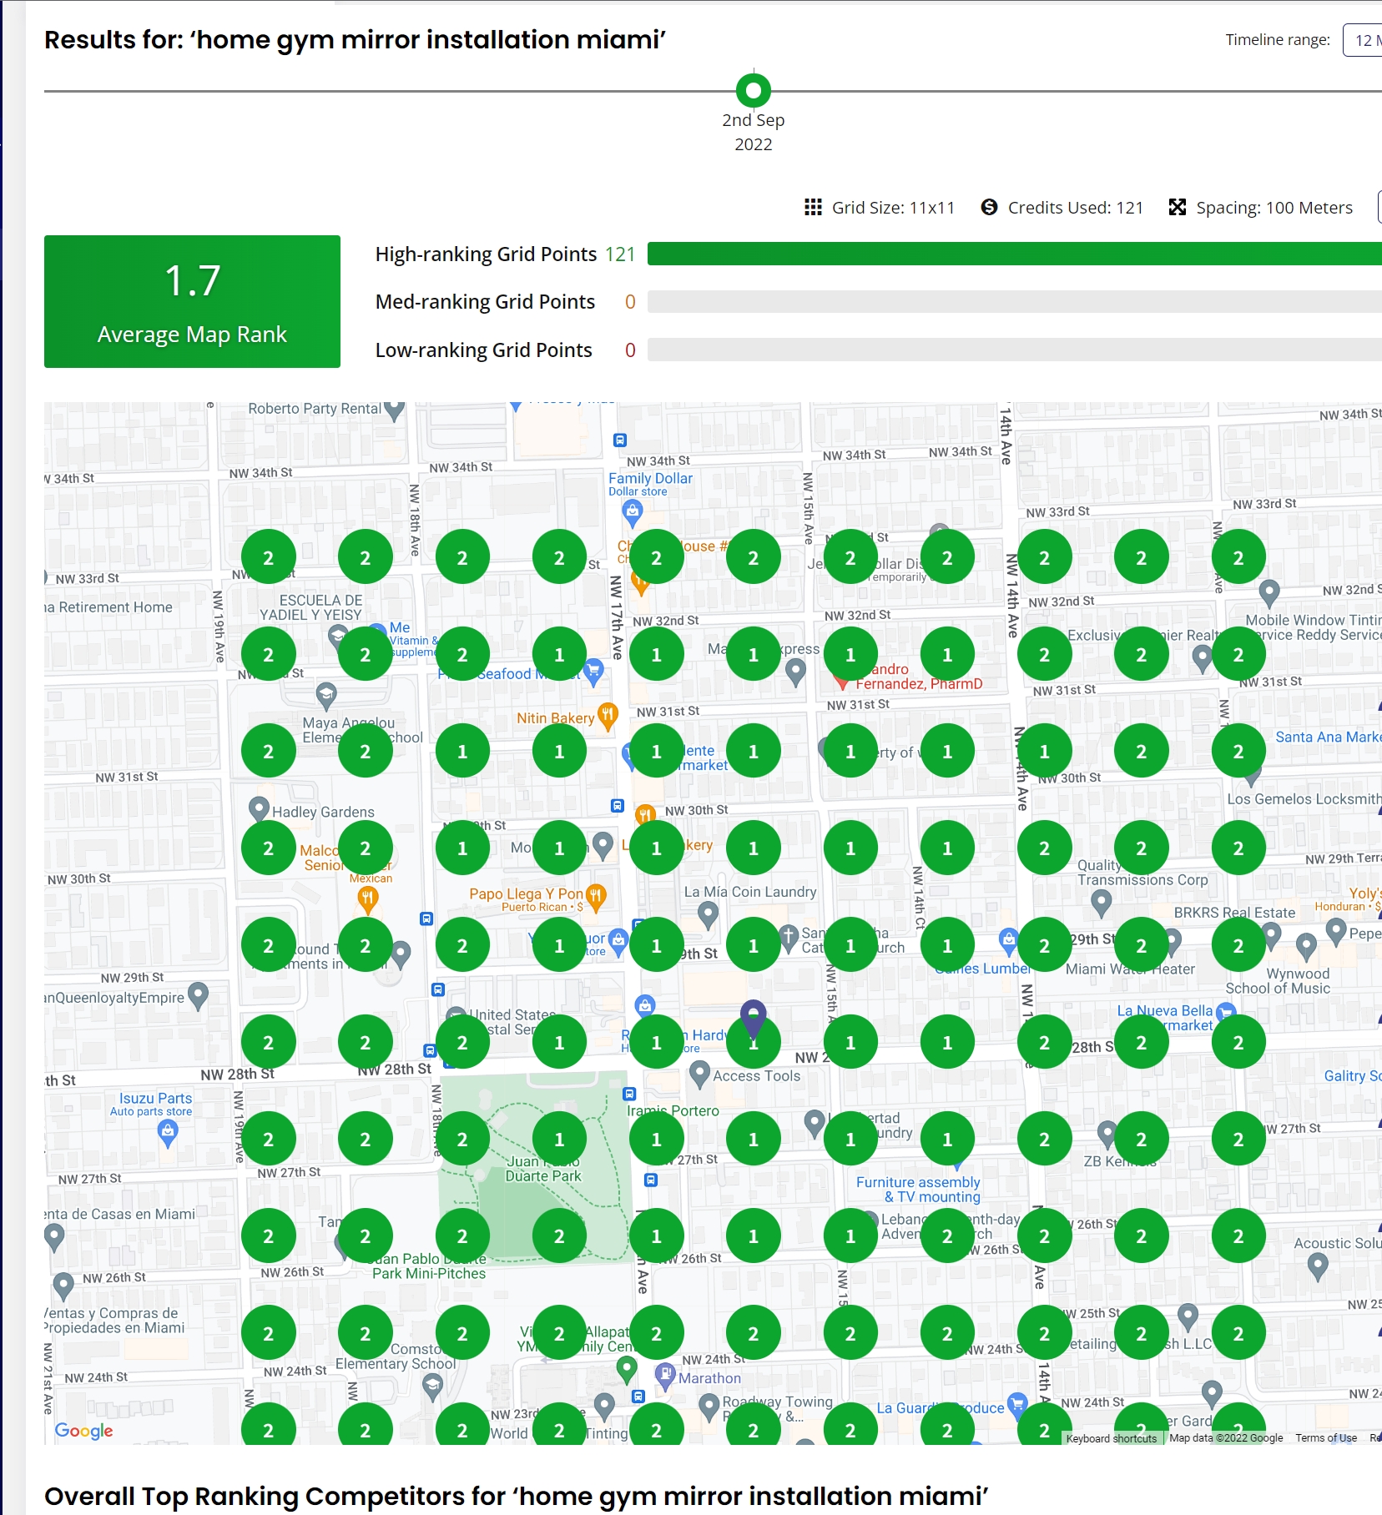Click the Grid Size grid icon
This screenshot has height=1515, width=1382.
pos(813,207)
